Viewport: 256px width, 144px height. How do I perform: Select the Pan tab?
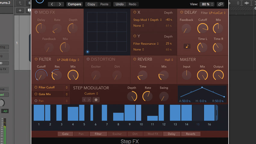coord(81,134)
